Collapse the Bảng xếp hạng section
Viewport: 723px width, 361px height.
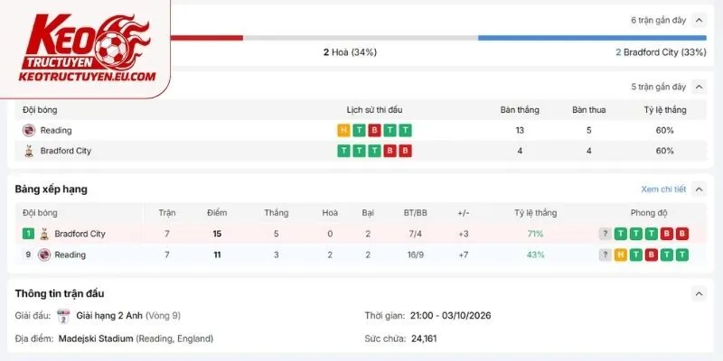point(699,190)
